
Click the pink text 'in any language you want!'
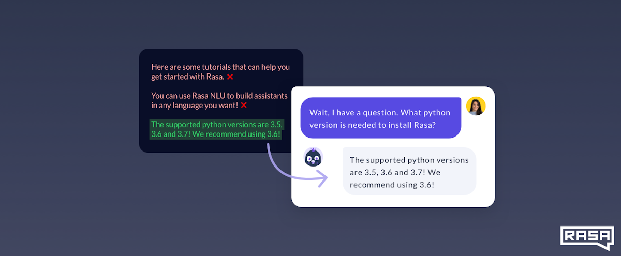195,106
